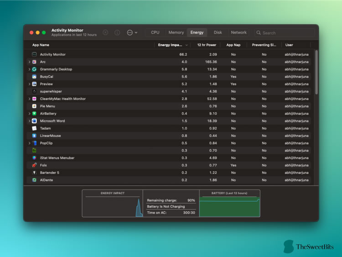Click the vertical scrollbar thumb
This screenshot has width=342, height=257.
point(316,73)
